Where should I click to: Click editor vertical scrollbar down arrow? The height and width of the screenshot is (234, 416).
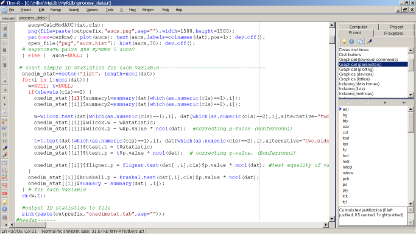(x=331, y=219)
